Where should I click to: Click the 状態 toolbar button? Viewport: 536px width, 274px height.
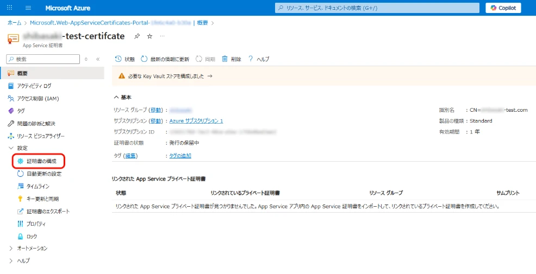coord(124,59)
